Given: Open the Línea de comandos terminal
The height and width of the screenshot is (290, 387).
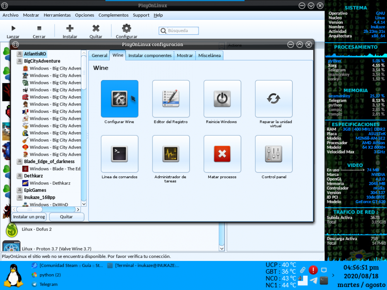Looking at the screenshot, I should (x=119, y=154).
